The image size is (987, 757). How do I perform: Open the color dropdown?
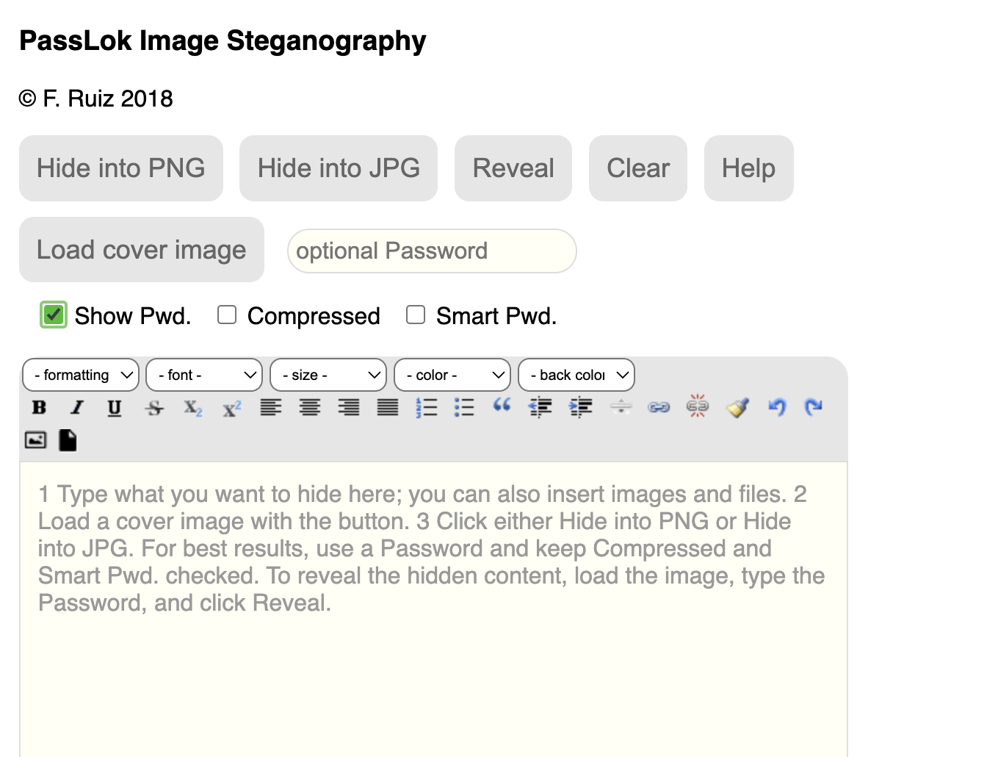452,375
